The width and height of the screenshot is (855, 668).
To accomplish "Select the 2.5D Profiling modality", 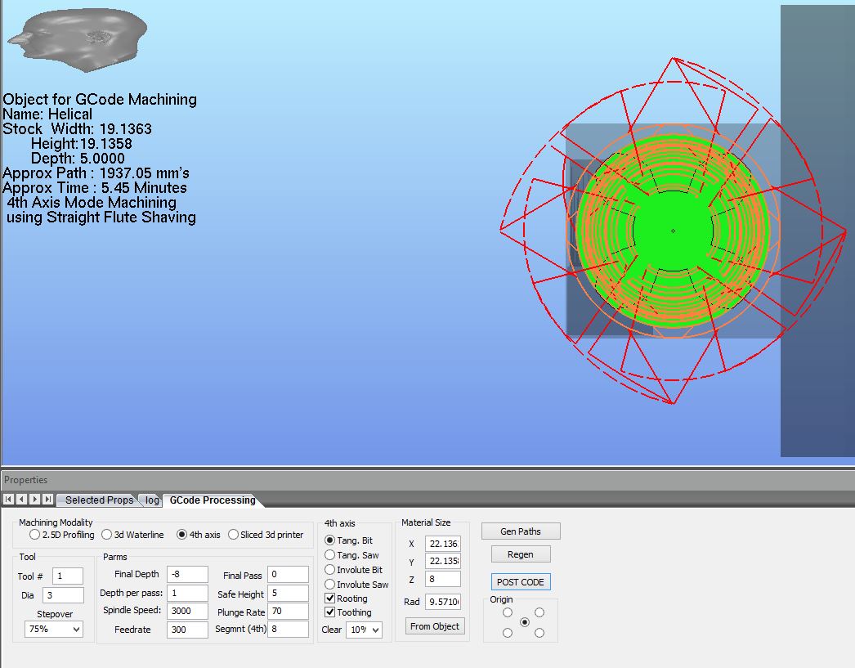I will [34, 535].
